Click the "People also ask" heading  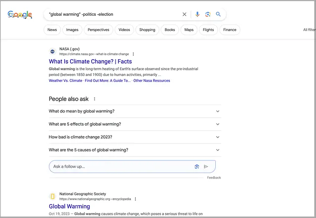pos(69,99)
